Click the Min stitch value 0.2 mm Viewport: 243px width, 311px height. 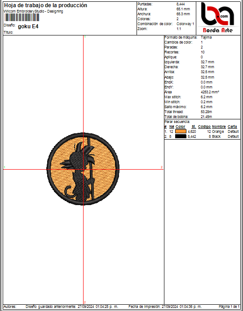207,102
